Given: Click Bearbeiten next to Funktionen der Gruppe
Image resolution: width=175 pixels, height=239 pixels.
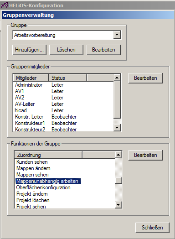Looking at the screenshot, I should (145, 155).
